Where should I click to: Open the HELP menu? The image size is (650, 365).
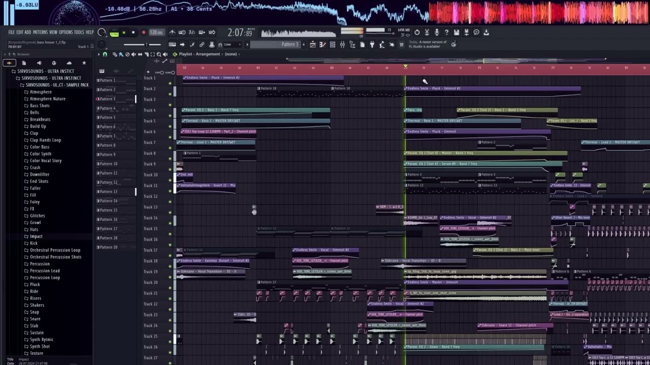(x=90, y=32)
